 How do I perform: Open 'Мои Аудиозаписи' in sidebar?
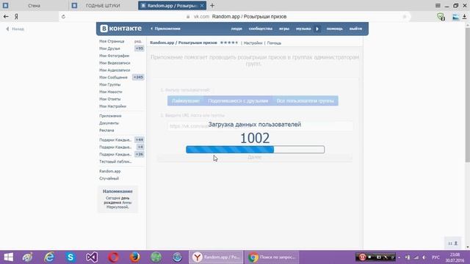click(115, 70)
